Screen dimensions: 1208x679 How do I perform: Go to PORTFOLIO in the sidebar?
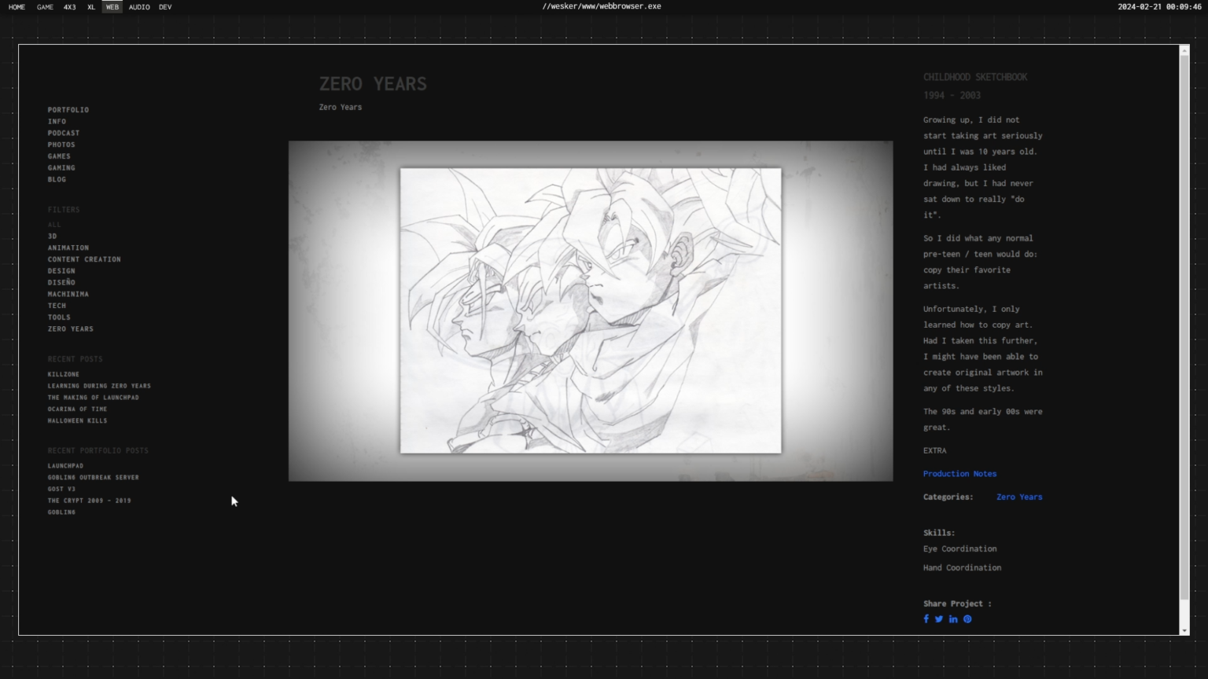click(68, 110)
